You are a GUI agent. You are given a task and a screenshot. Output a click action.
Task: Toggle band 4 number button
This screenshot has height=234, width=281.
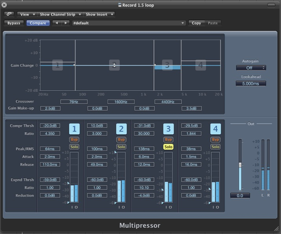[215, 129]
